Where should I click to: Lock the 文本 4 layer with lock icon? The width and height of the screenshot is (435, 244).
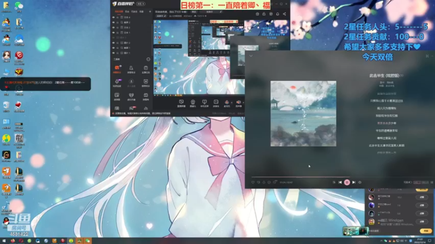coord(117,17)
